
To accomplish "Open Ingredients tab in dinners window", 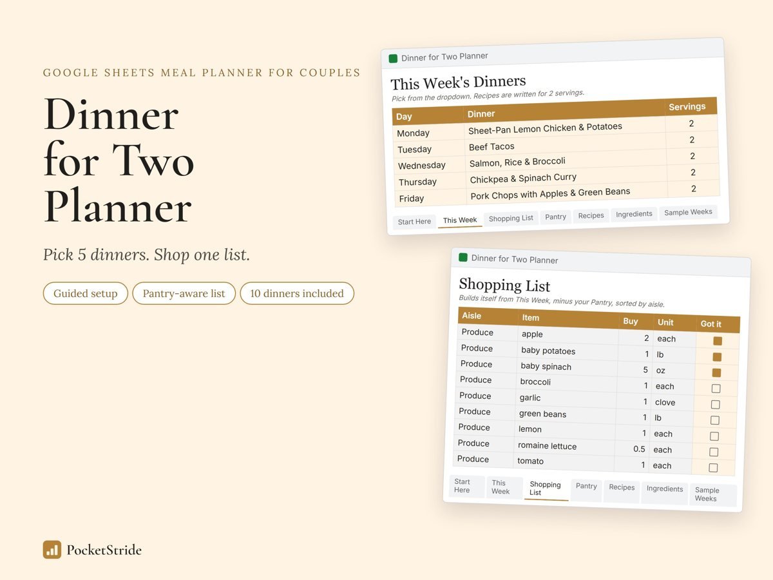I will point(634,213).
